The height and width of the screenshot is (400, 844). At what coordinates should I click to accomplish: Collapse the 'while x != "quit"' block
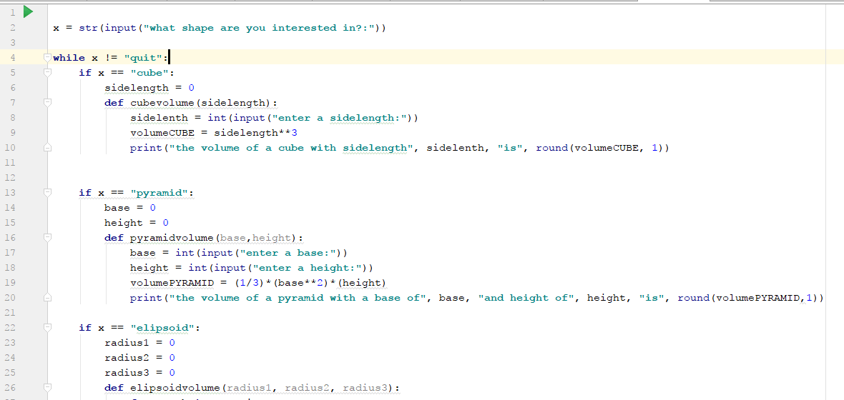coord(48,56)
